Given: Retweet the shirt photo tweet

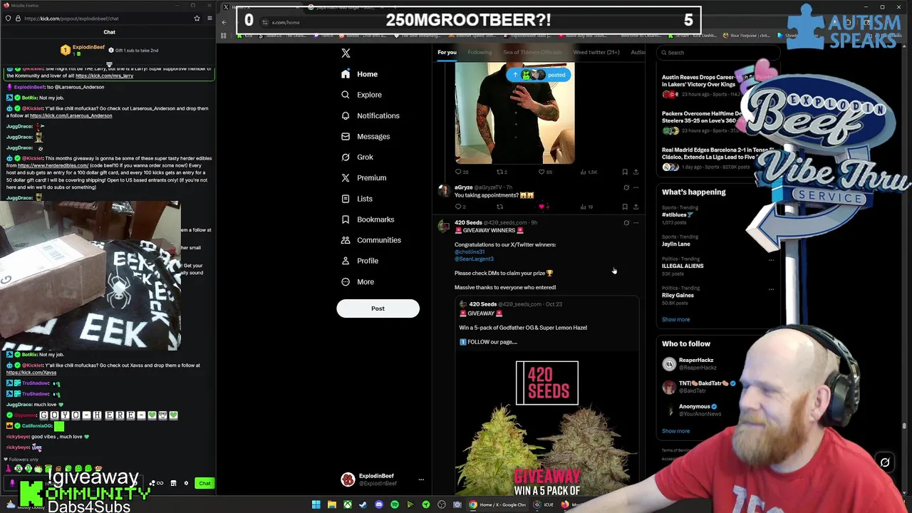Looking at the screenshot, I should [500, 172].
